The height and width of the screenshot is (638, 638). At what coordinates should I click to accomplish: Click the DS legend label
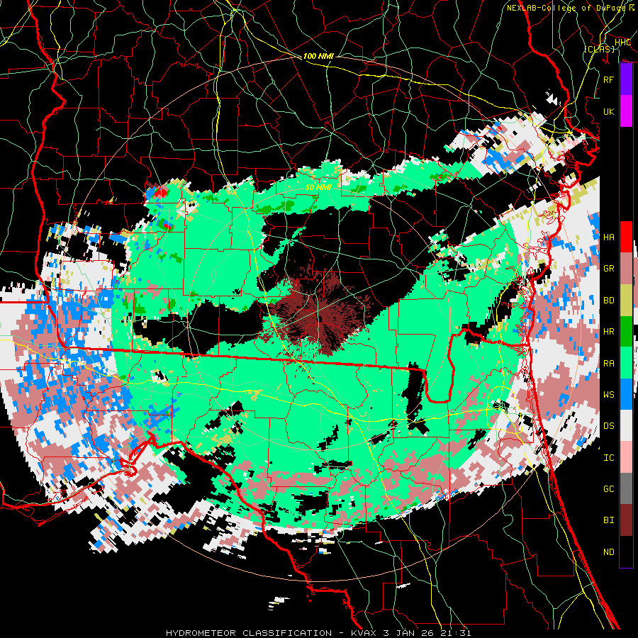609,426
